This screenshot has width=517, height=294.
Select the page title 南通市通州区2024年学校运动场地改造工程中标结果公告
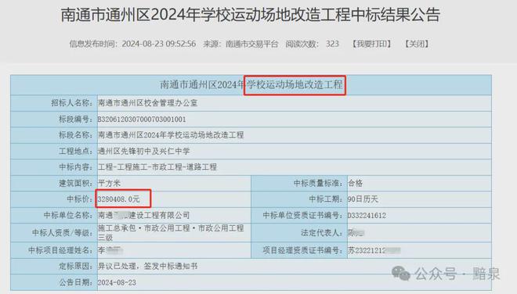click(251, 15)
